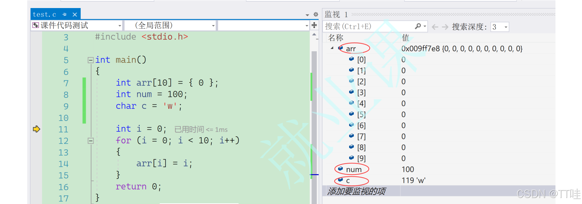Go back with left arrow in watch
The width and height of the screenshot is (582, 204).
435,27
